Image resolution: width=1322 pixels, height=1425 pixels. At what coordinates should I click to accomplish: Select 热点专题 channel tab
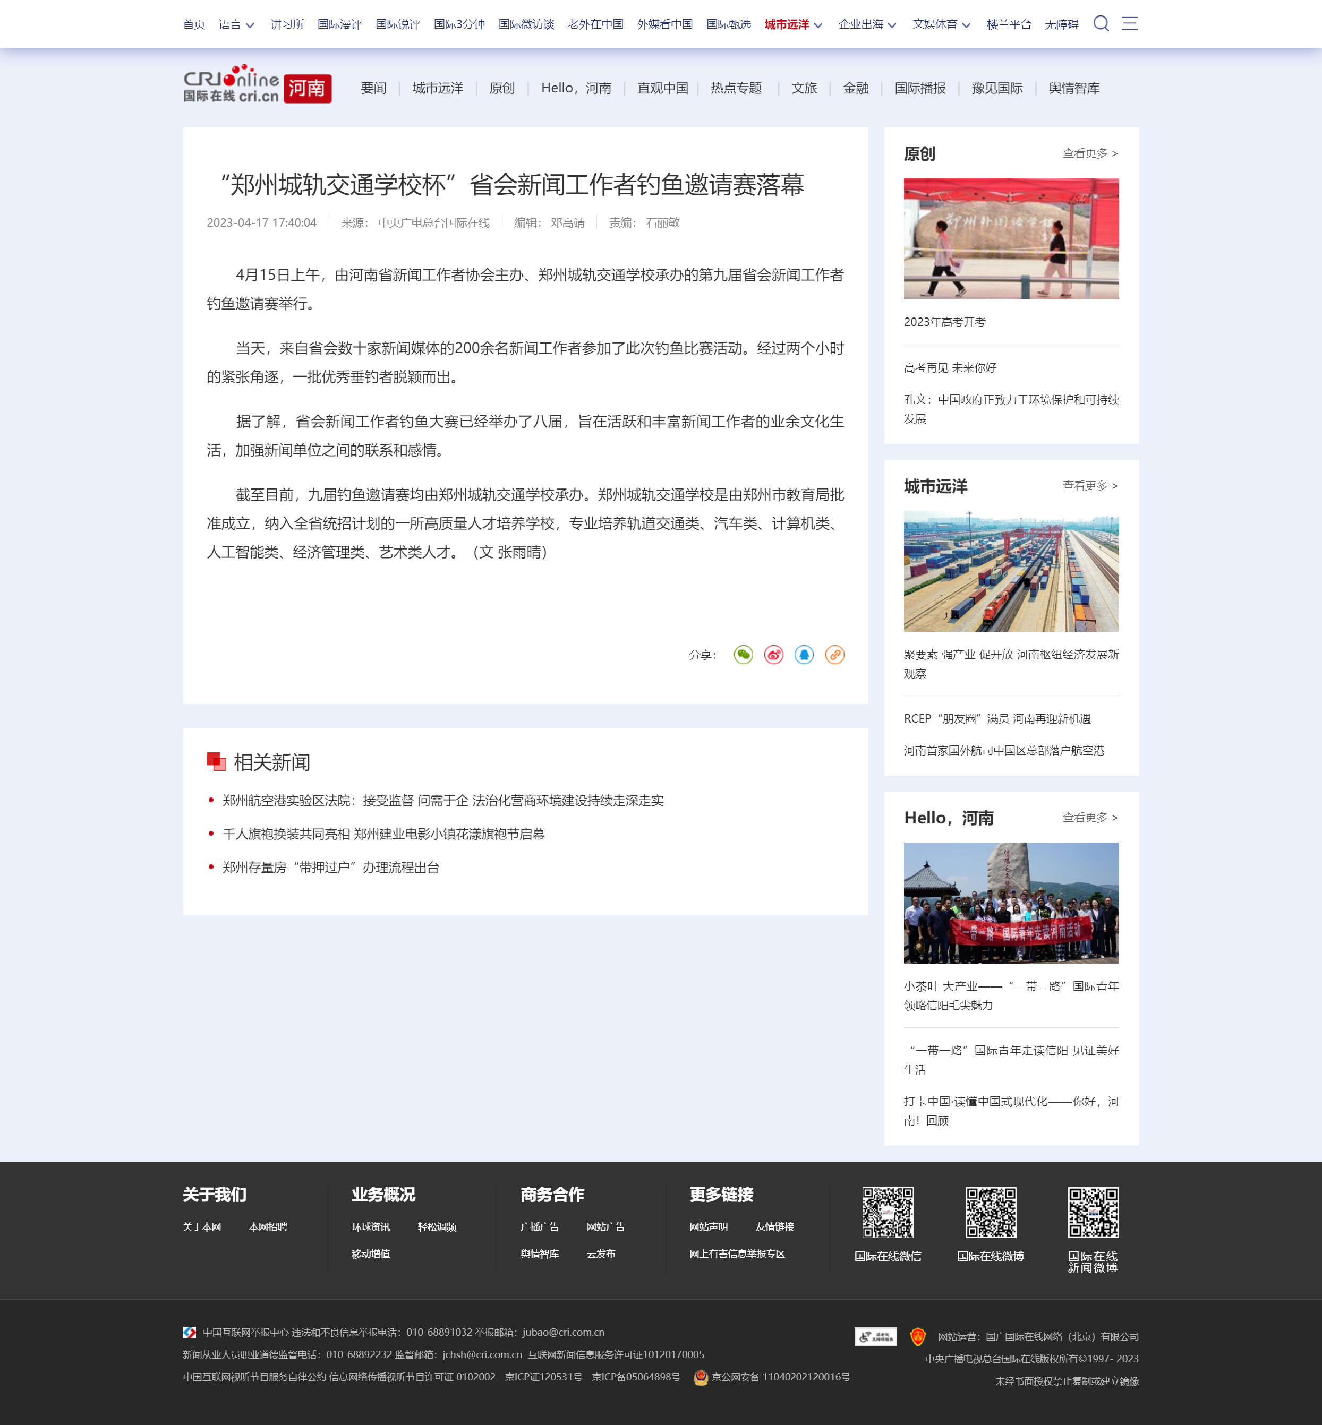click(736, 88)
